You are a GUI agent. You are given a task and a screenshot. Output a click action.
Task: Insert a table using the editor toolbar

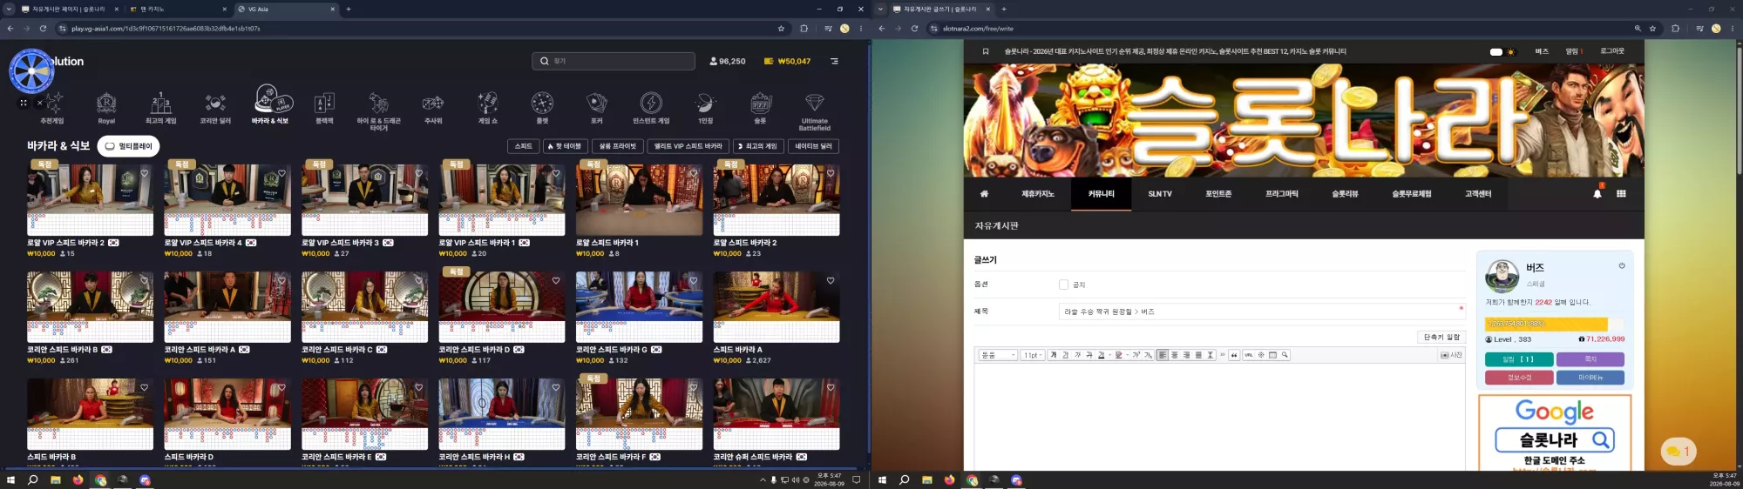click(x=1272, y=355)
